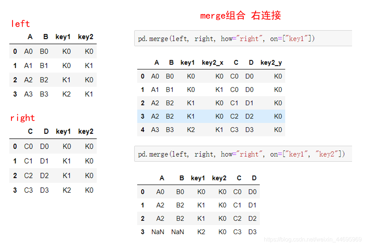Viewport: 365px width, 246px height.
Task: Select row index 0 of the right table
Action: pyautogui.click(x=15, y=146)
